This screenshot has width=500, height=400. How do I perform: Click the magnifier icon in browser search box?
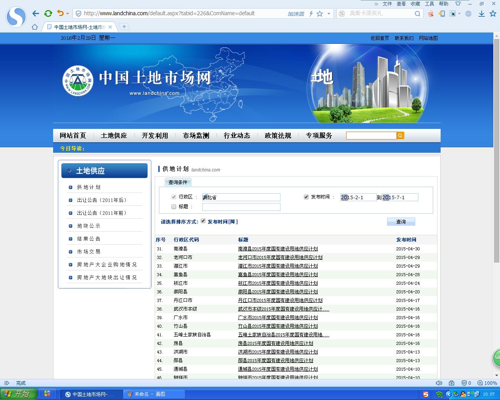[418, 14]
